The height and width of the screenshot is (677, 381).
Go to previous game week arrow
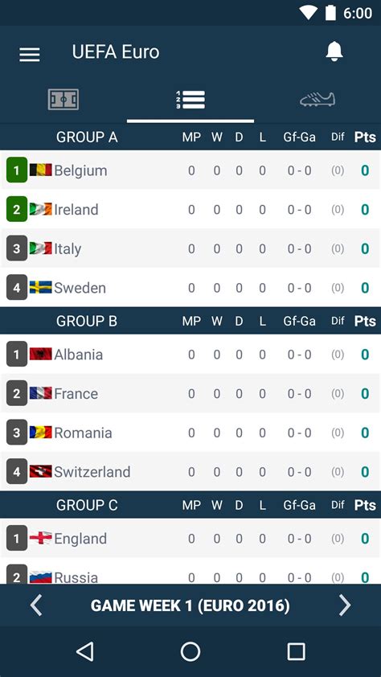36,605
